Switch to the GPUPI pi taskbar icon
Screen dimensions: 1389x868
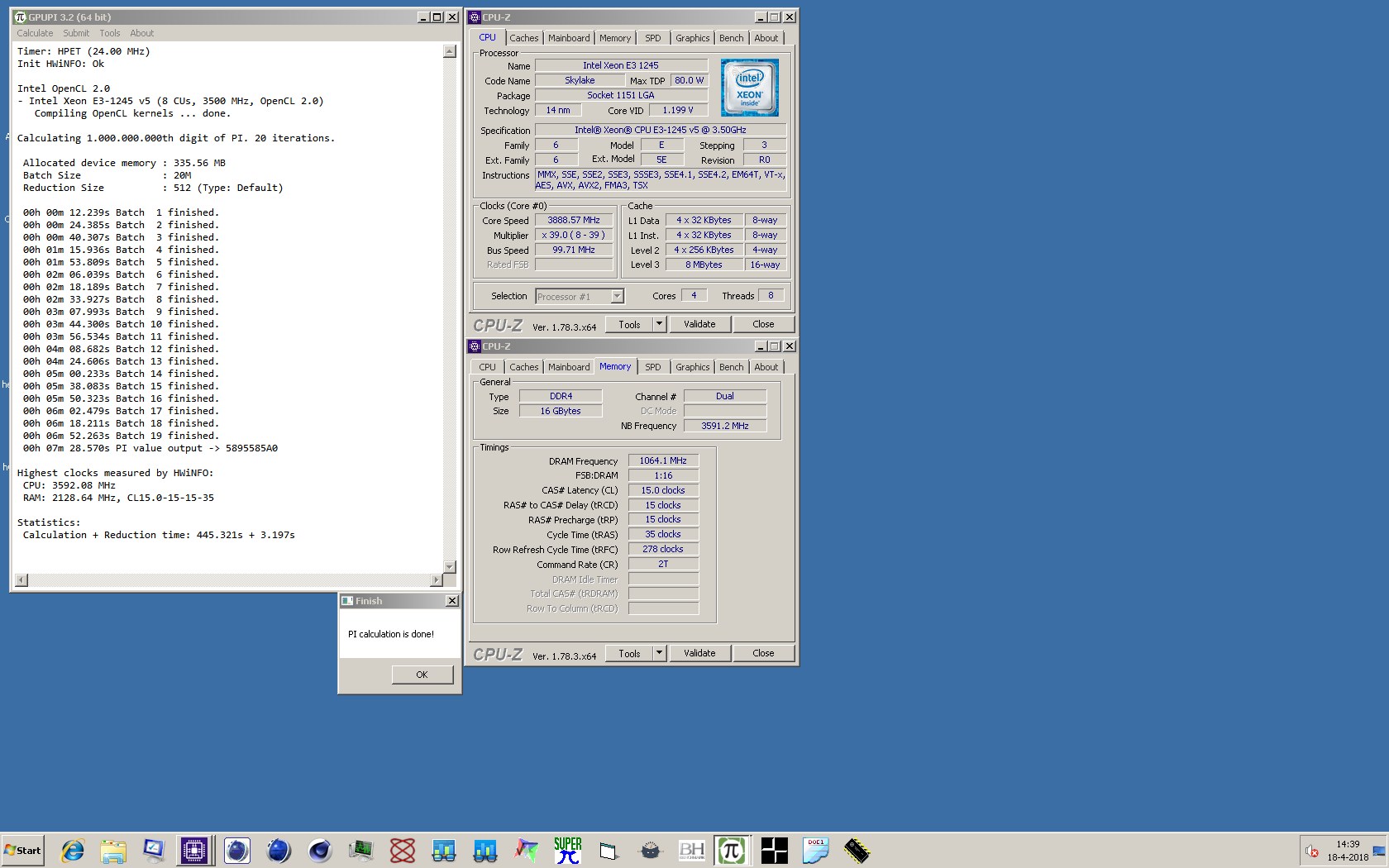pyautogui.click(x=732, y=851)
